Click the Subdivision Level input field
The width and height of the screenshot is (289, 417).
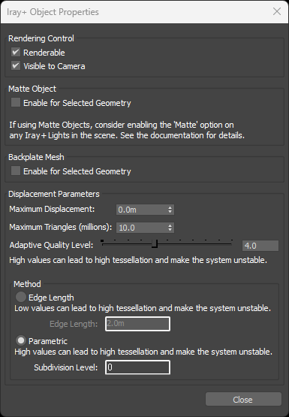coord(137,367)
